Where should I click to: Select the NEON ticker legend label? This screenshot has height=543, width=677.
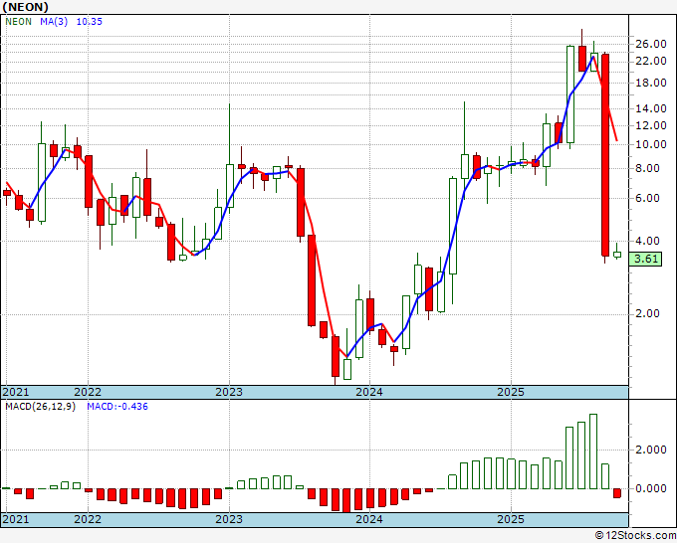coord(19,22)
